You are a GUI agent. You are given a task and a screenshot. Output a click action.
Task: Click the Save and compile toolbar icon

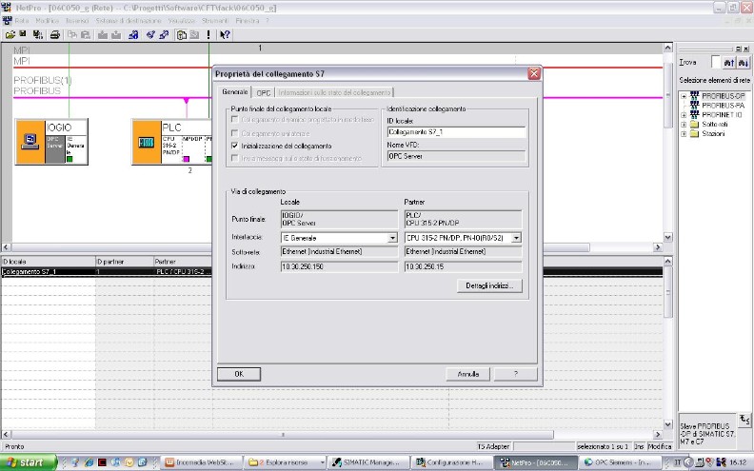coord(37,34)
